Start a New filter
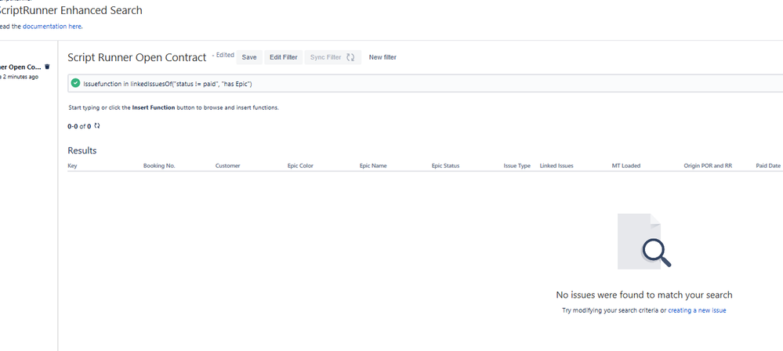783x351 pixels. pos(382,57)
